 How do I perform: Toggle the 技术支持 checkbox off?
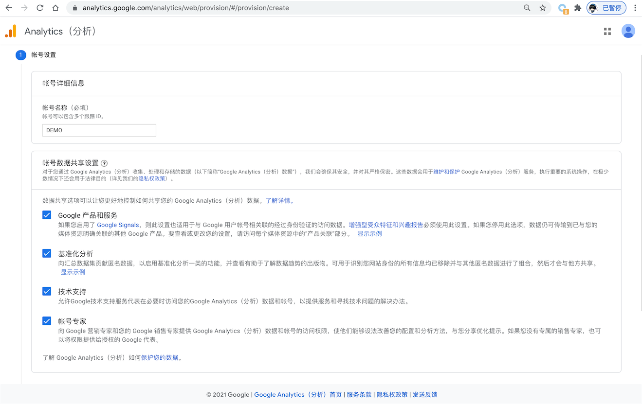47,291
